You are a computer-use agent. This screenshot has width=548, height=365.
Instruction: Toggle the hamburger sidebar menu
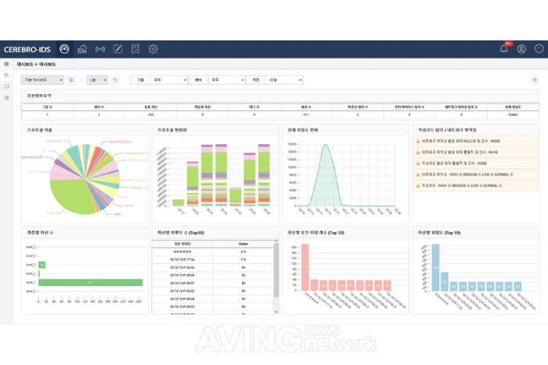click(x=6, y=64)
